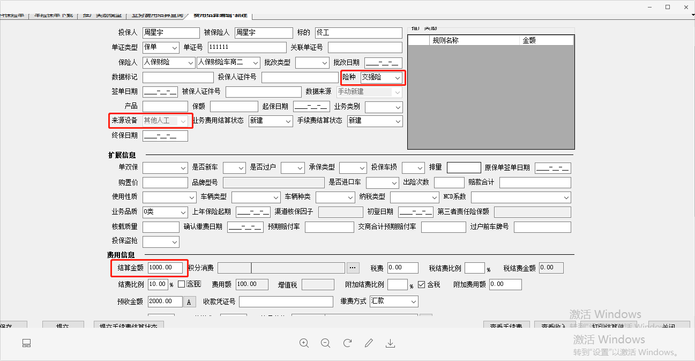Click the 终保日期 date field

(165, 136)
